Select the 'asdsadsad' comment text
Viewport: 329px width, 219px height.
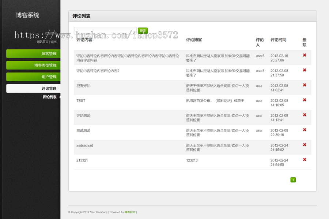[84, 145]
